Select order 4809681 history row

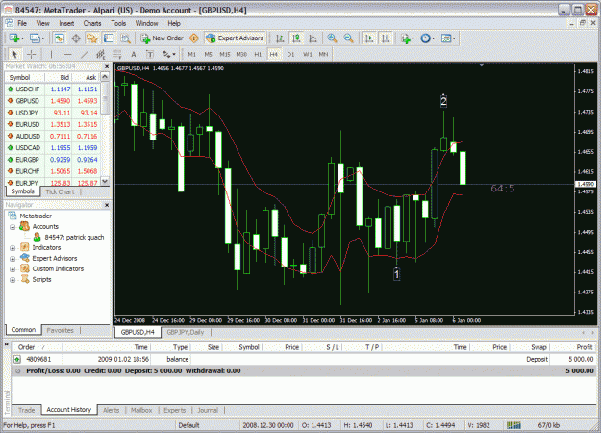pos(304,359)
